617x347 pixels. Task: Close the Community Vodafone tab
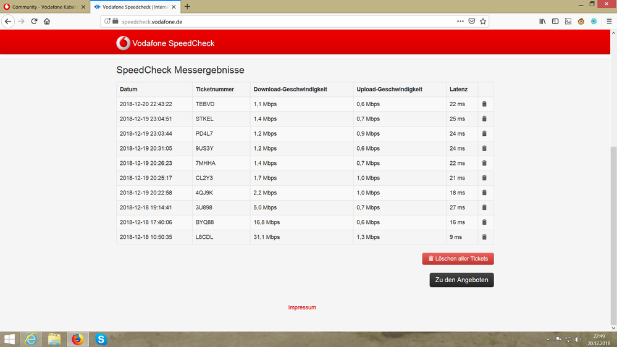coord(83,7)
